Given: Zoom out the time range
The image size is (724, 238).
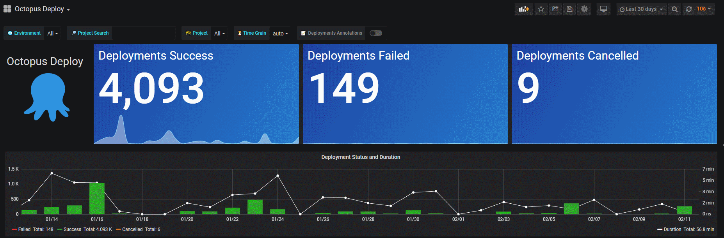Looking at the screenshot, I should tap(674, 9).
